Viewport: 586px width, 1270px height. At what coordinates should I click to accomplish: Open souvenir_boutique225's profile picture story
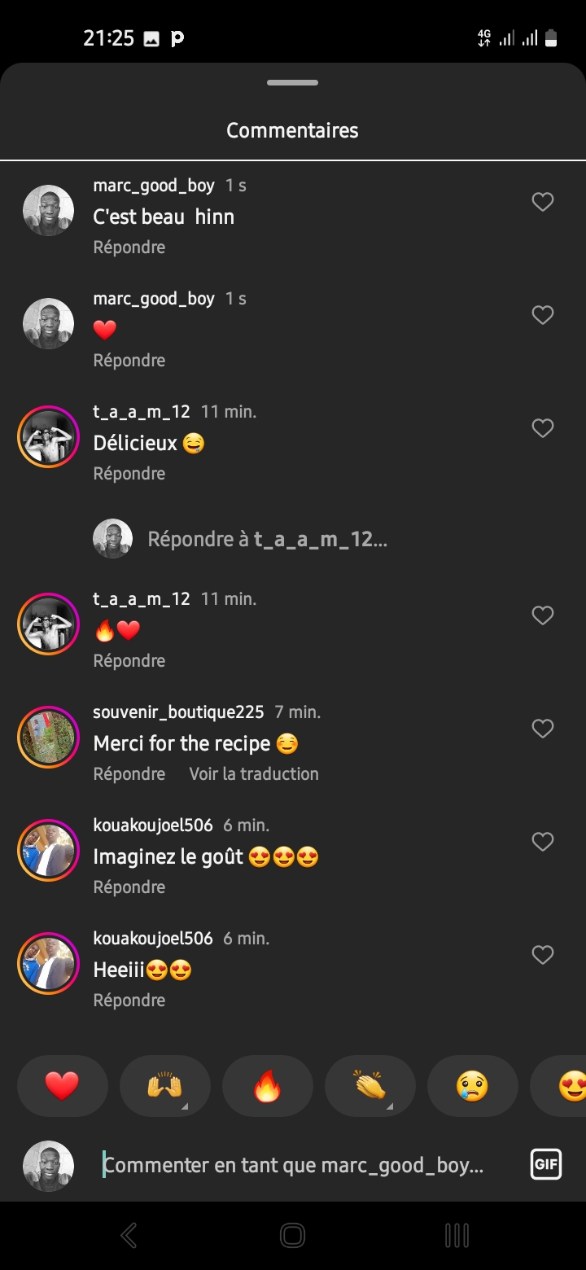pos(48,737)
